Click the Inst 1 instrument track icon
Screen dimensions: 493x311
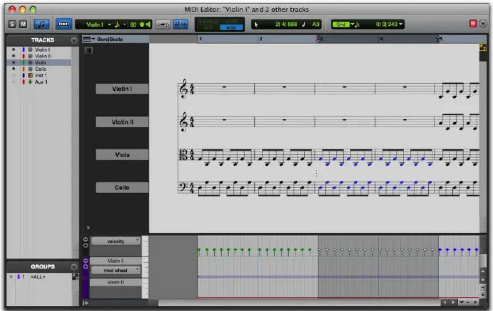30,75
